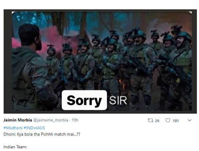Select the Indian Team: text line
The image size is (199, 151).
click(15, 147)
